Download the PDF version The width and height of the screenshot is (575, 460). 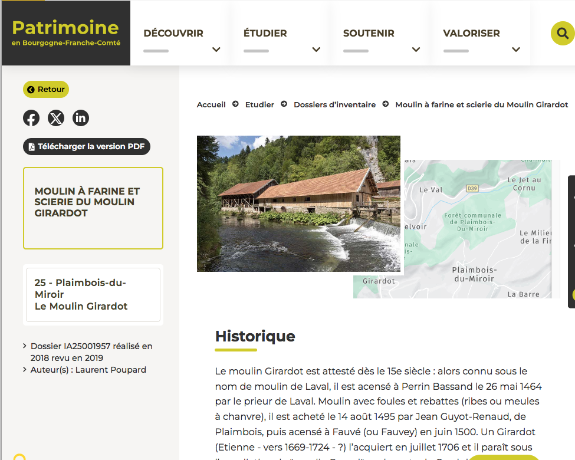[x=87, y=146]
